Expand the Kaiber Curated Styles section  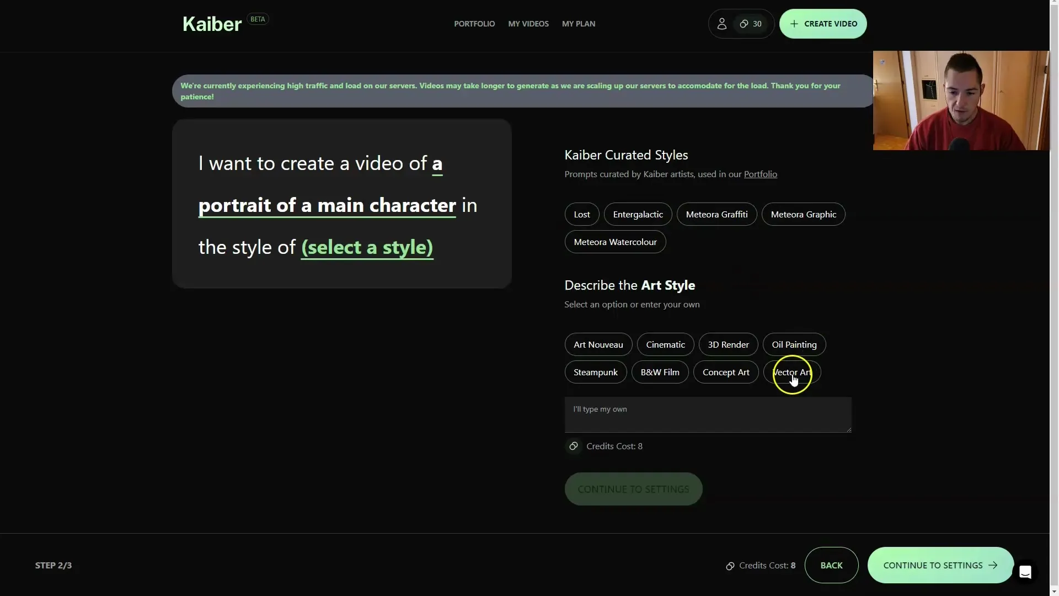coord(626,153)
